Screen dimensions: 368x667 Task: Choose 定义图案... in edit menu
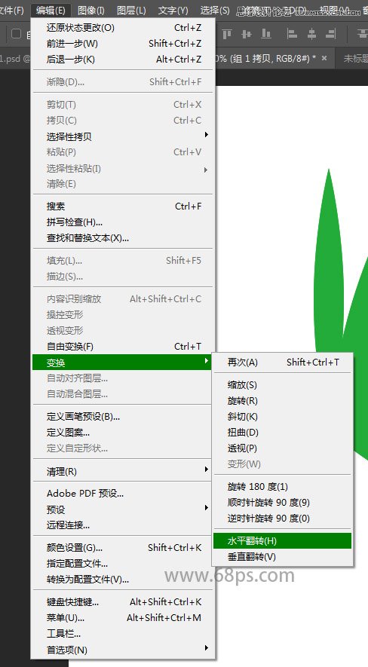(x=124, y=433)
